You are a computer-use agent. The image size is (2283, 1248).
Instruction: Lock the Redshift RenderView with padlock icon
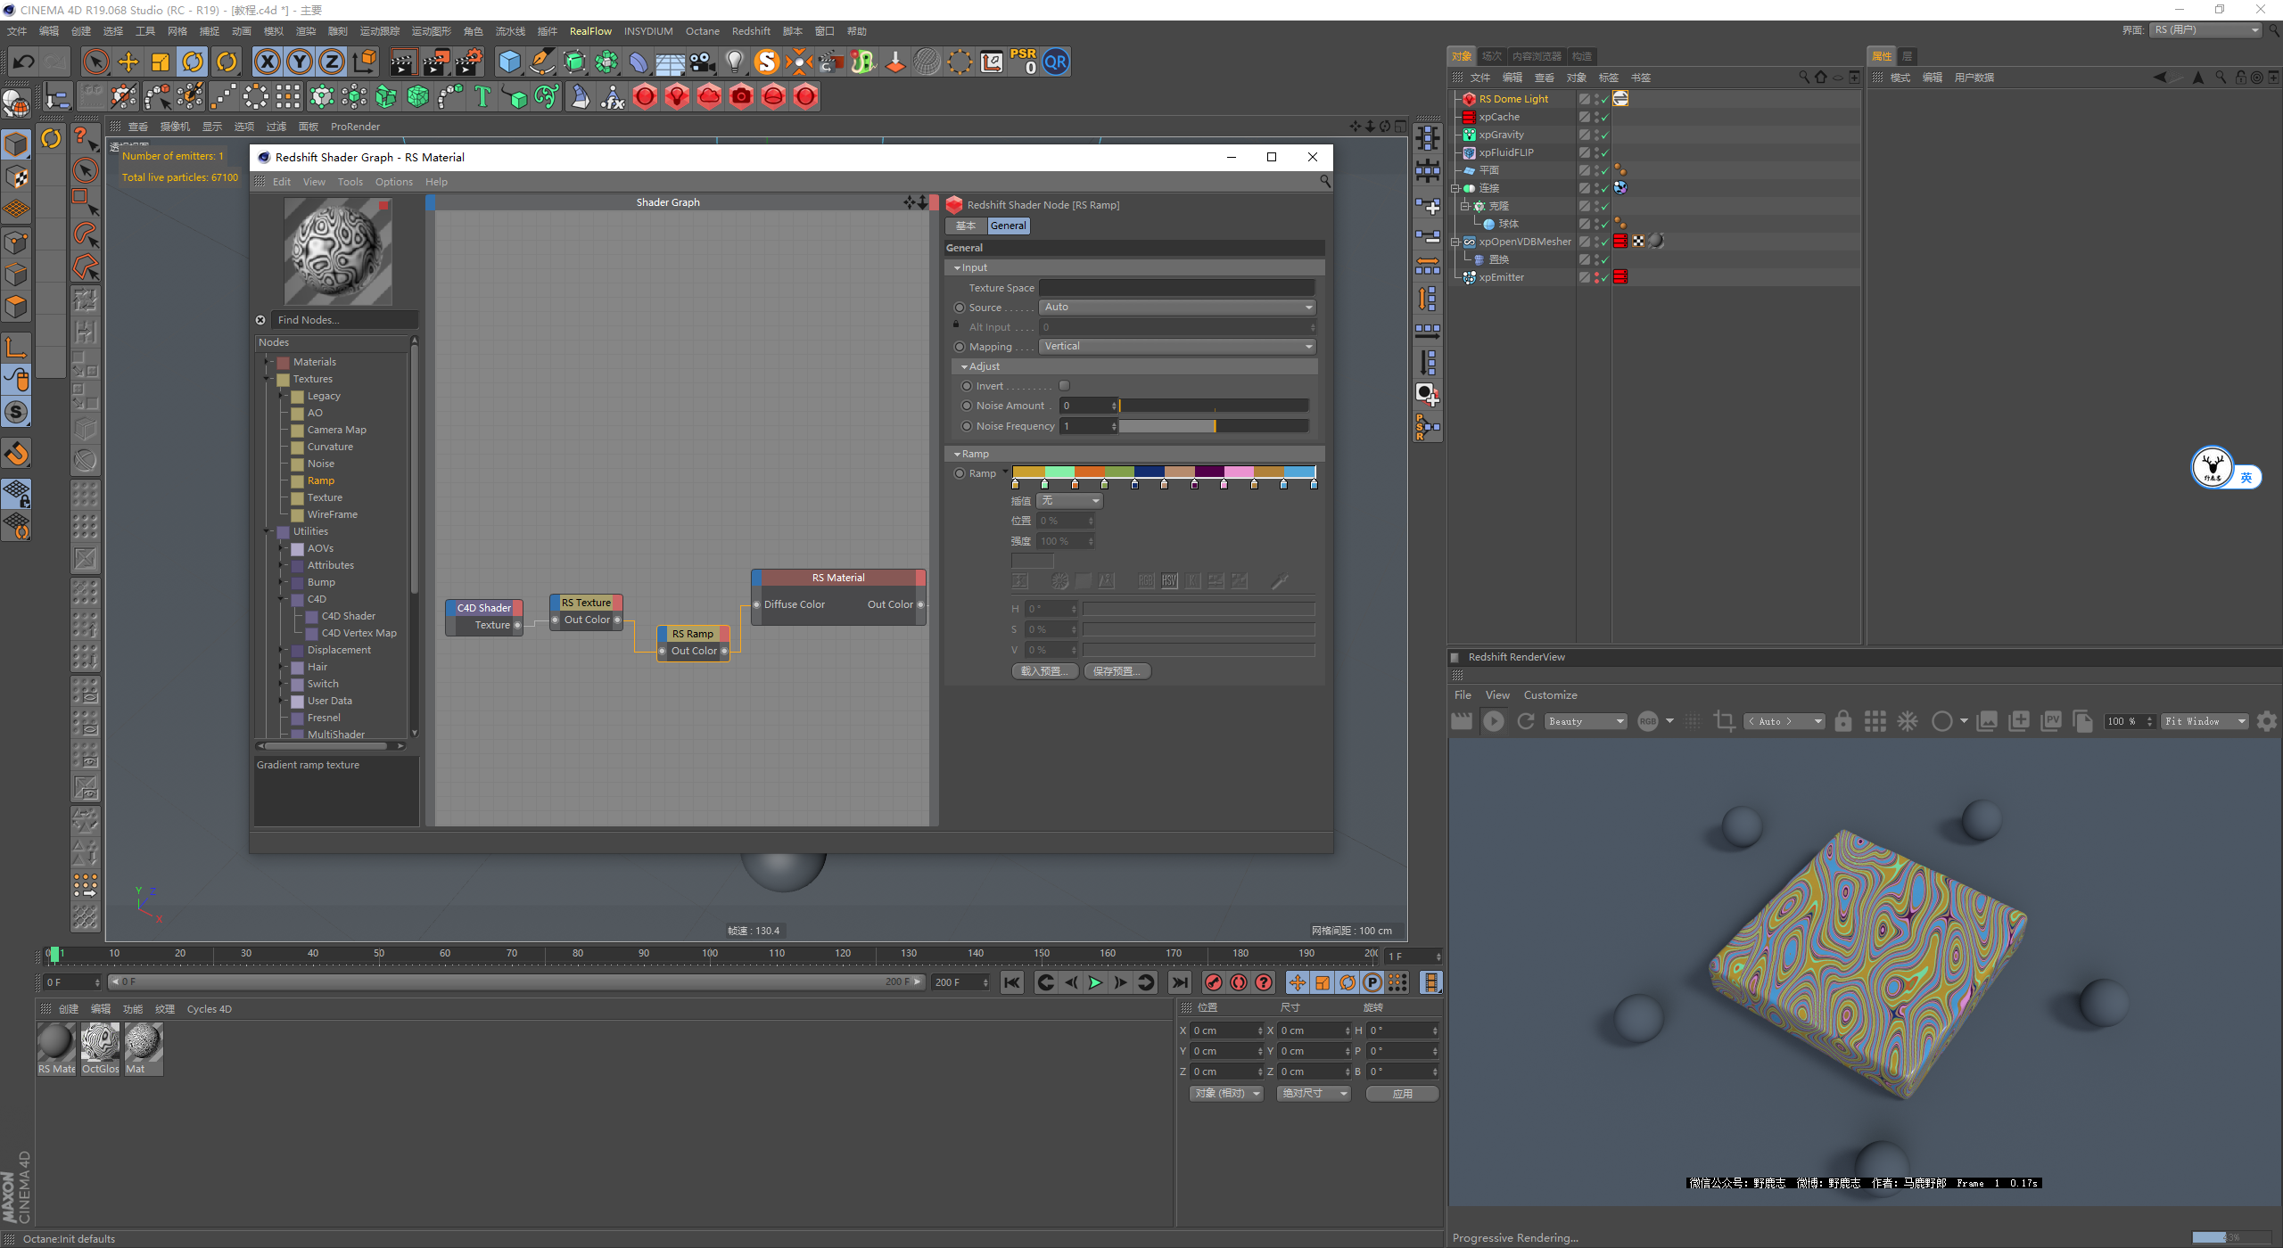coord(1842,721)
